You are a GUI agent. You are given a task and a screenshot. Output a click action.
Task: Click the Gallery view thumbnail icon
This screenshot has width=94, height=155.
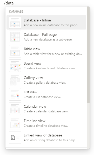(15, 80)
